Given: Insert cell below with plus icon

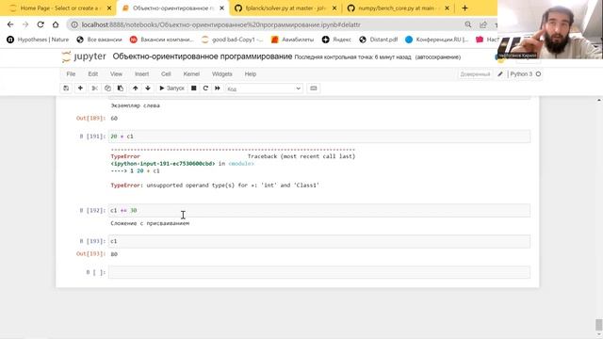Looking at the screenshot, I should click(80, 89).
